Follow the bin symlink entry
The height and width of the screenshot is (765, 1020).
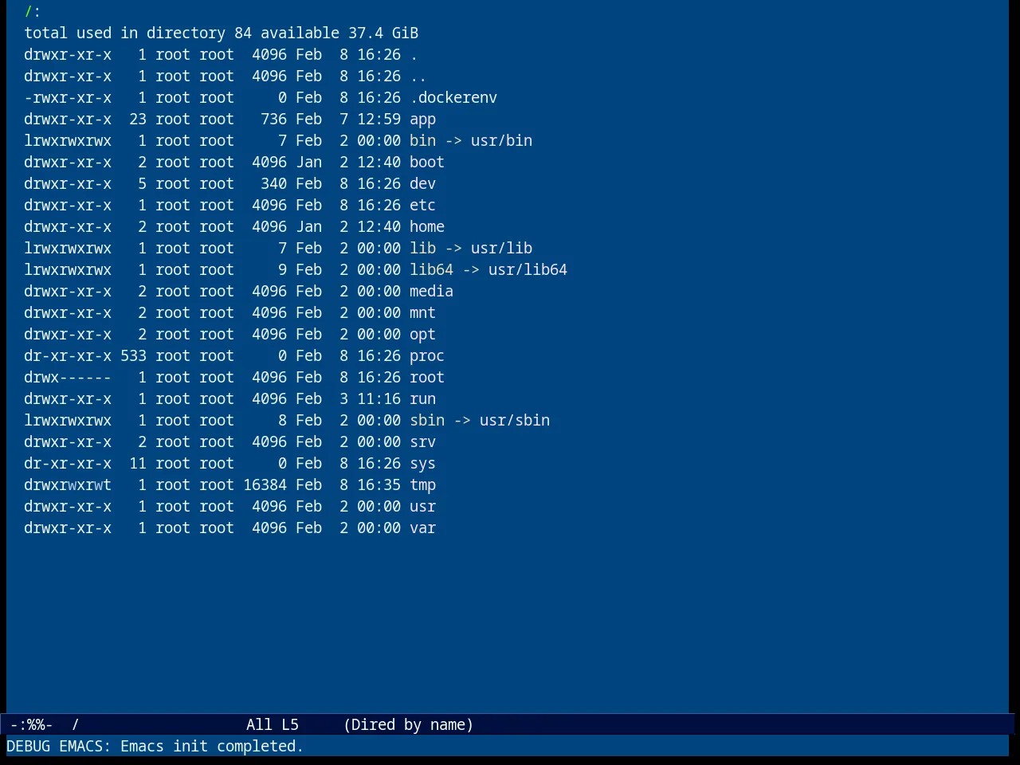coord(422,141)
